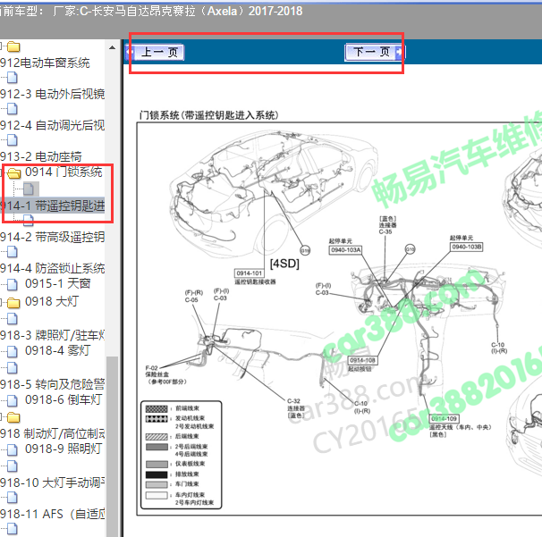Open 914-4 防盗锁止系统 entry
The image size is (542, 537).
[x=52, y=268]
